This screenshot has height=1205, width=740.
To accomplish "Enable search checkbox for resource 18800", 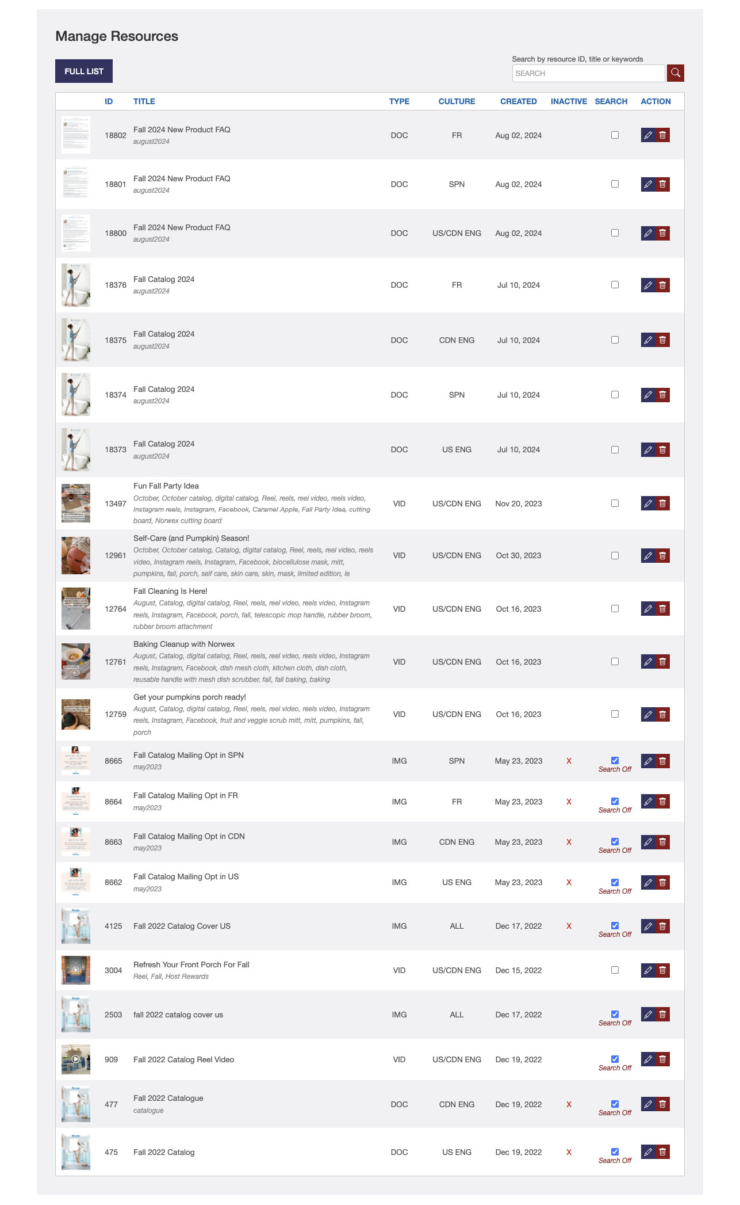I will [x=615, y=233].
